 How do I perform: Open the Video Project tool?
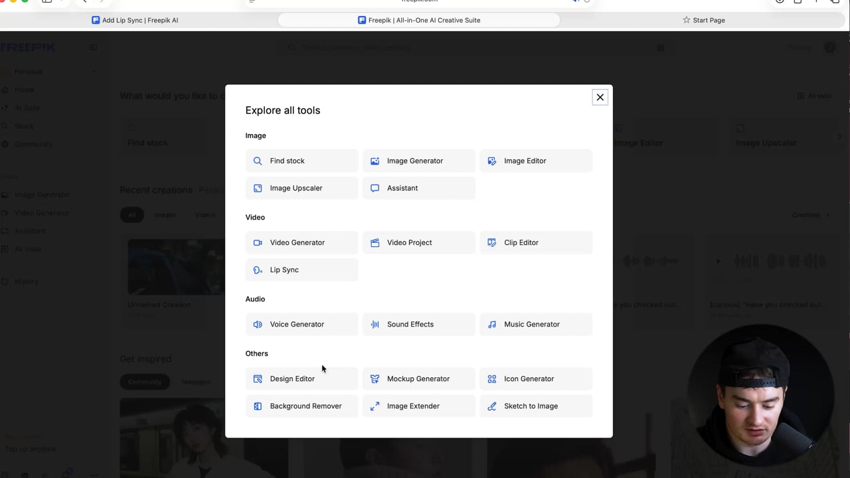(418, 242)
